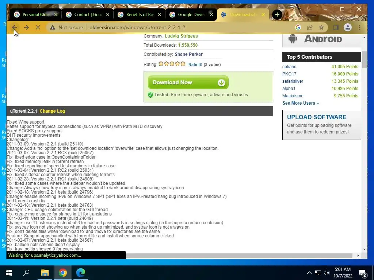Share this page using the share icon
Screen dimensions: 374x280
pyautogui.click(x=310, y=27)
